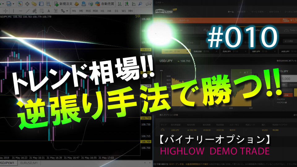Screen dimensions: 297x167
Task: Open the signals broadcast icon
Action: [91, 4]
